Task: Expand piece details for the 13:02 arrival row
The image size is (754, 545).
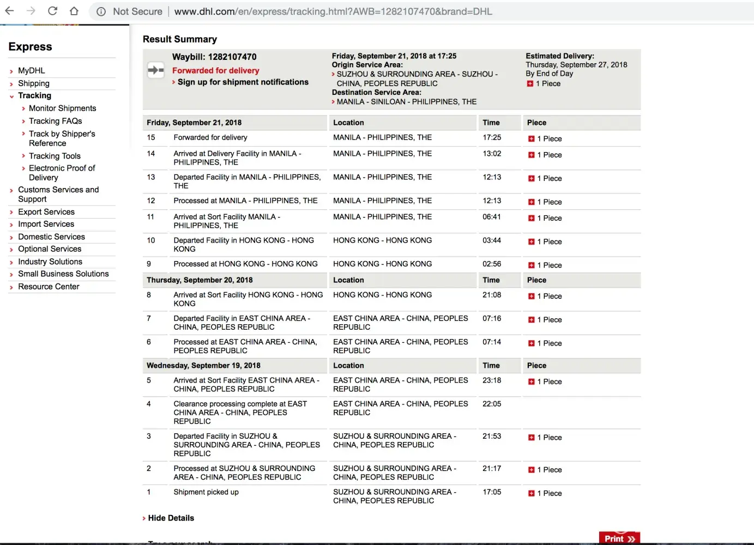Action: coord(532,155)
